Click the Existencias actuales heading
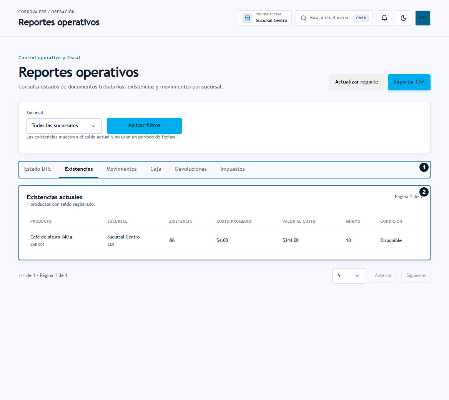Image resolution: width=449 pixels, height=400 pixels. coord(55,197)
